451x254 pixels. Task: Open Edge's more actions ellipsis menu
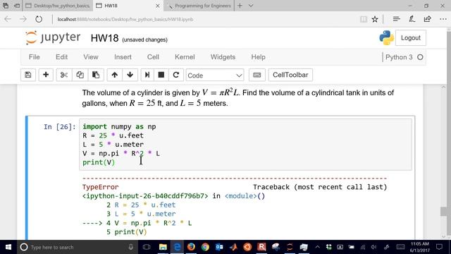click(x=443, y=19)
